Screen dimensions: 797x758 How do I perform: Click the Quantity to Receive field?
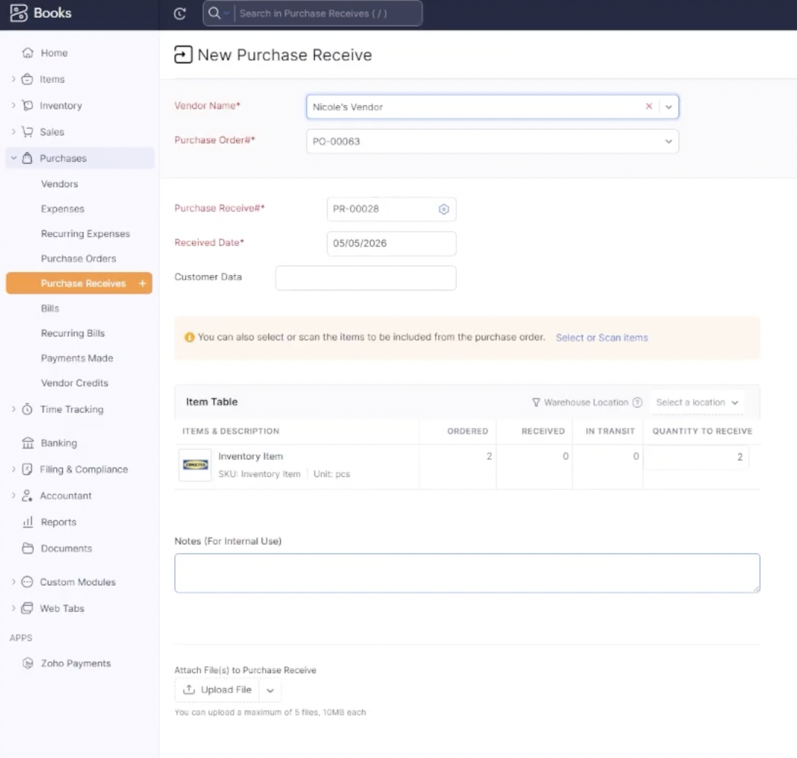696,457
